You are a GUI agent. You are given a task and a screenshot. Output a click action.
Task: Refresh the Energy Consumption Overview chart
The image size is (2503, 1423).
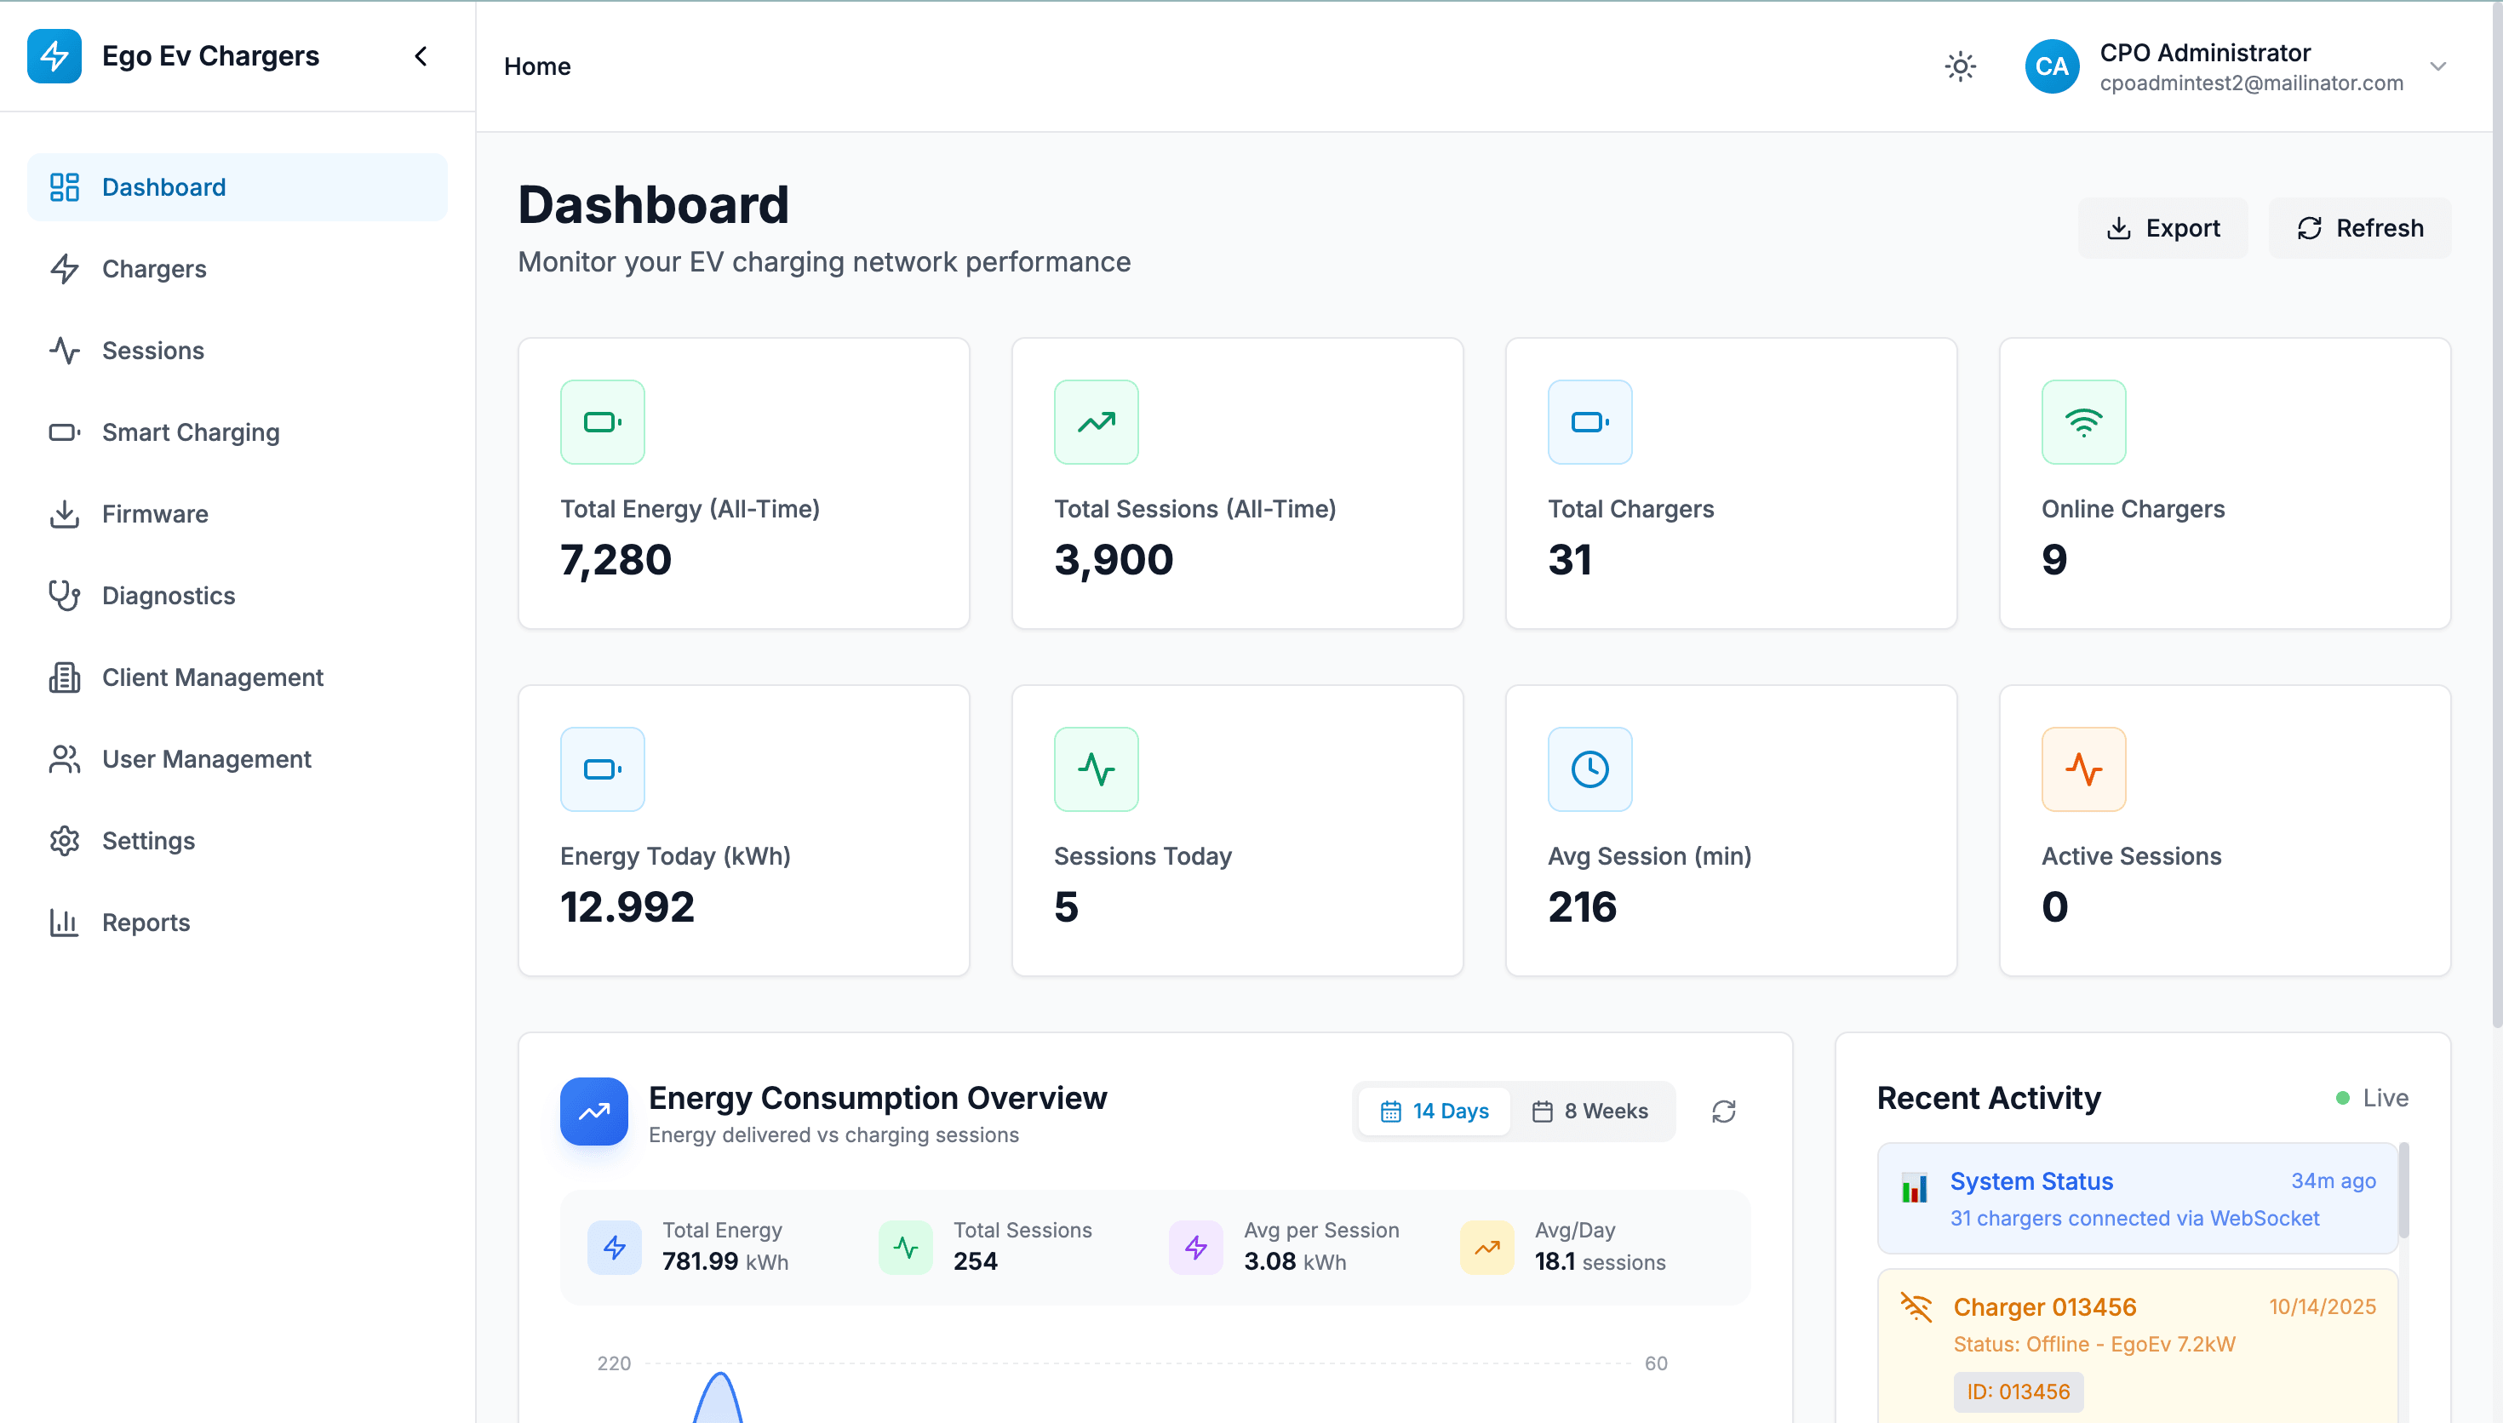1723,1112
